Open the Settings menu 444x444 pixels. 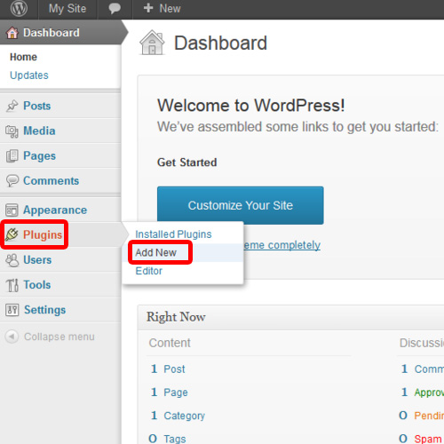click(x=44, y=310)
